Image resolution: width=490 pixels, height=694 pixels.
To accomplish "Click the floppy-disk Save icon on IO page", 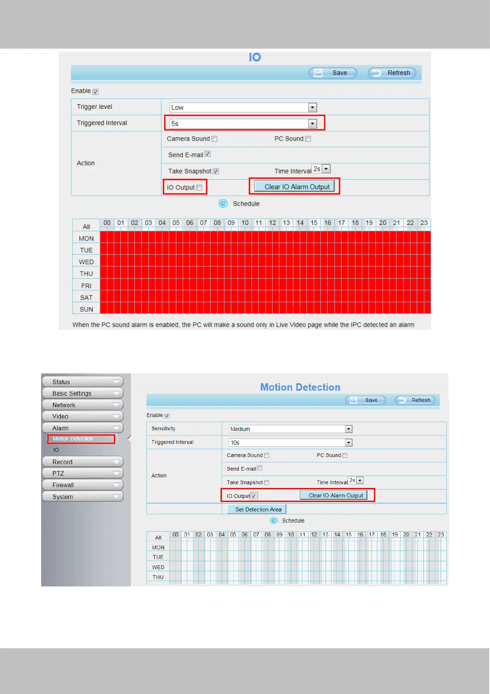I will (318, 73).
